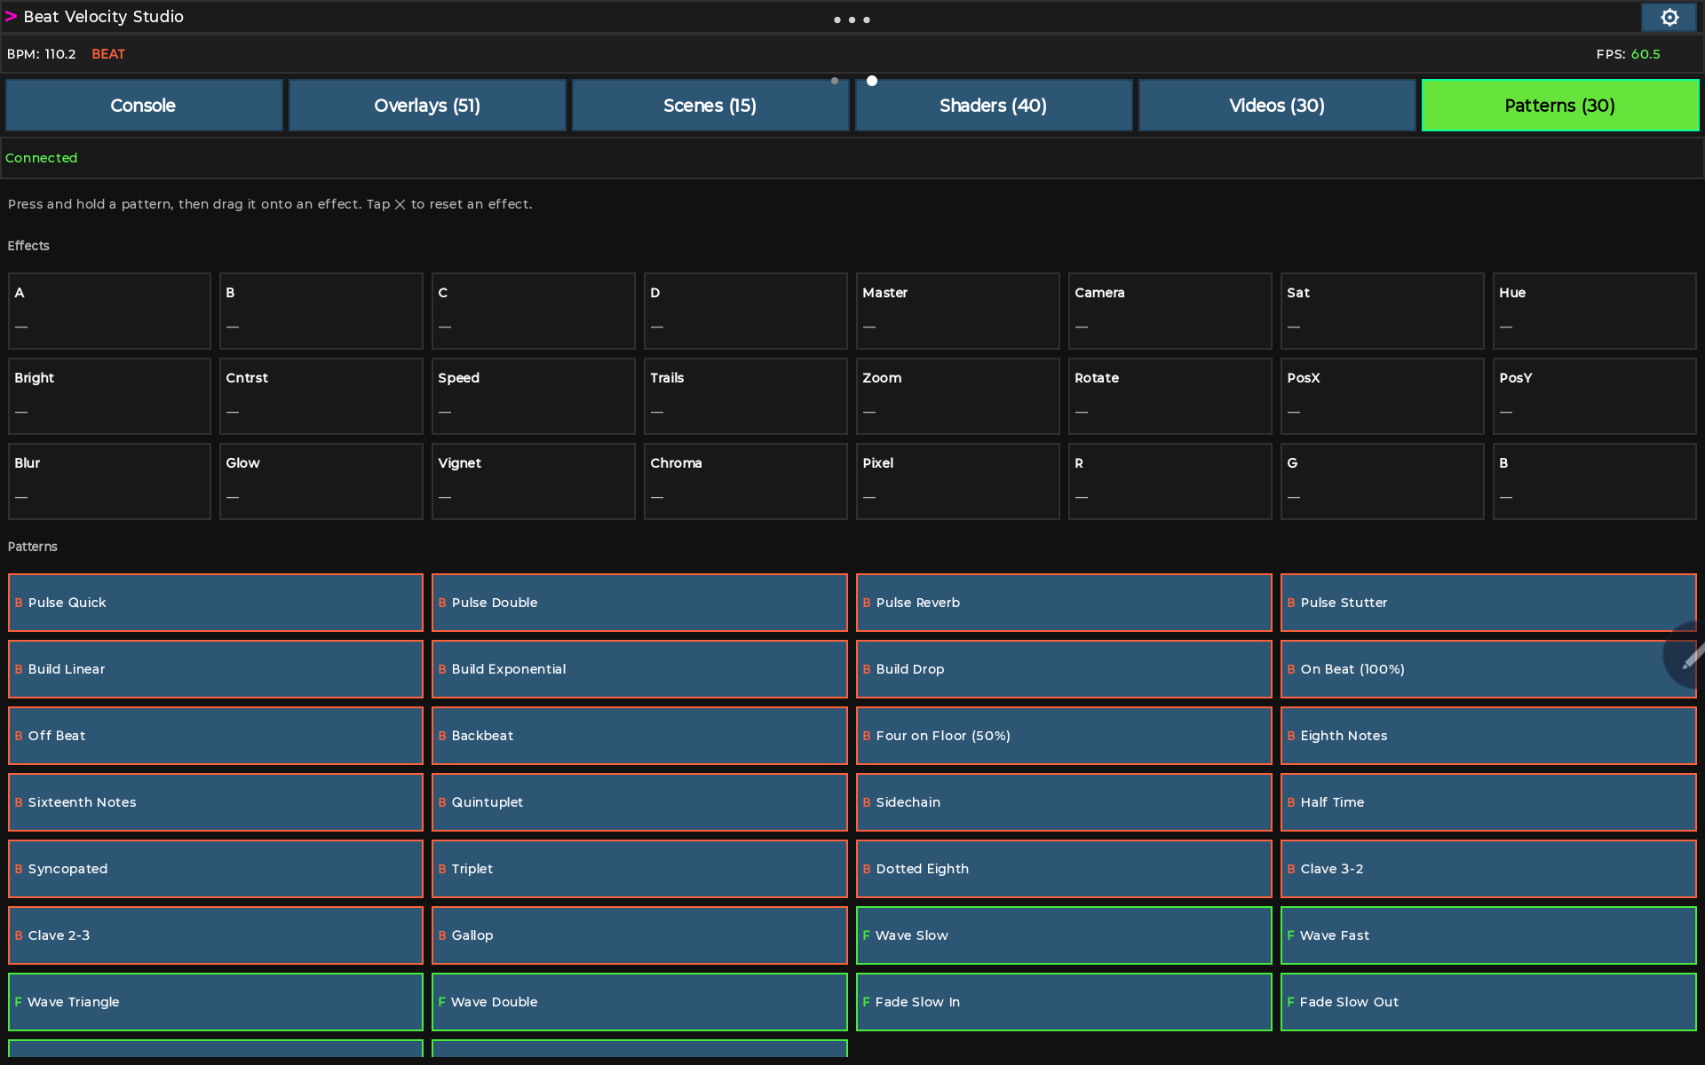Click the Glow effect slot
Viewport: 1705px width, 1065px height.
point(321,481)
